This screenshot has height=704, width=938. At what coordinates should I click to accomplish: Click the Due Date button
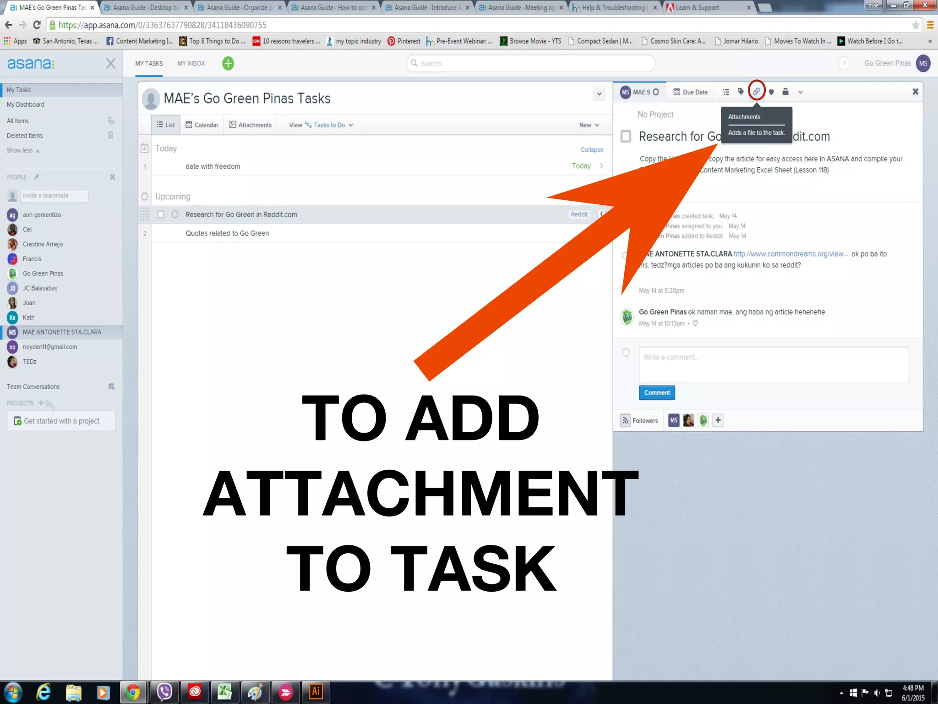(690, 92)
